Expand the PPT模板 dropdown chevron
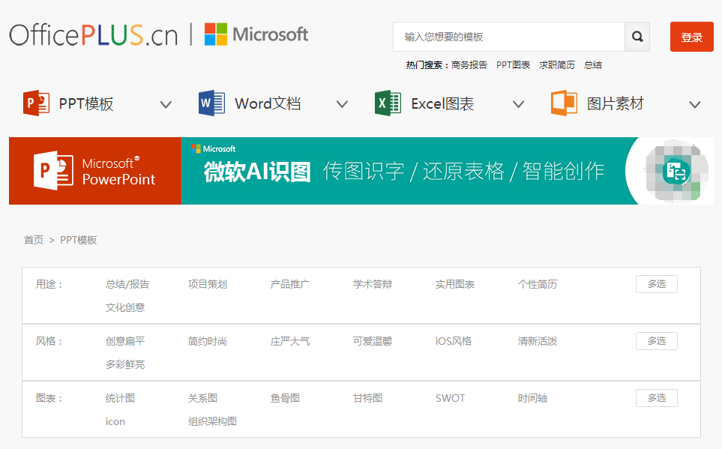Screen dimensions: 722x449 tap(166, 104)
